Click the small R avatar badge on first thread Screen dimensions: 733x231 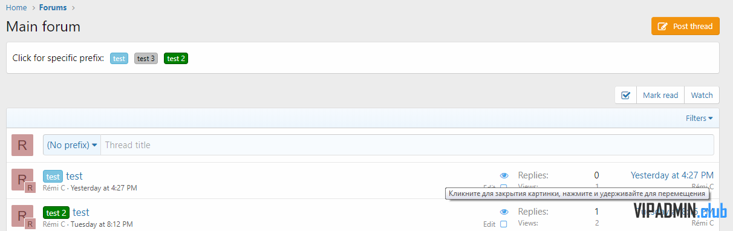[31, 188]
